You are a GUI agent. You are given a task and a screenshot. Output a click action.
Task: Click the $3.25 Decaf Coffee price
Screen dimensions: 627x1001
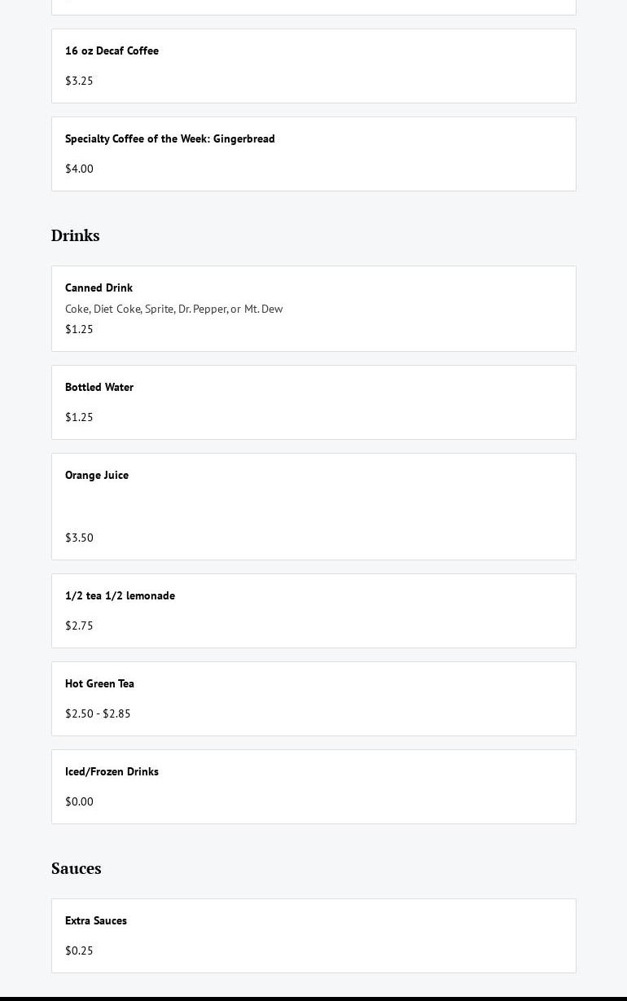(x=79, y=81)
